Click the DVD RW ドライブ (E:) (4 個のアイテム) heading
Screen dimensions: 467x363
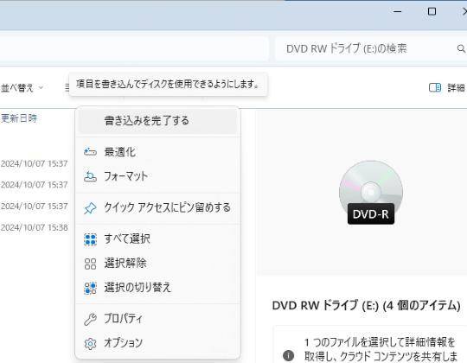367,306
